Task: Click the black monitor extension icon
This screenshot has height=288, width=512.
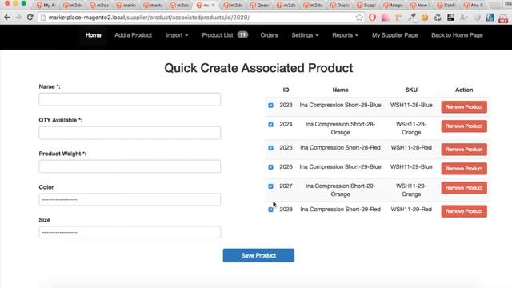Action: 451,18
